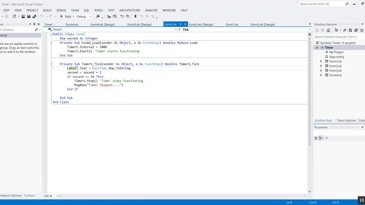The image size is (365, 205).
Task: Click the editor split-window plus handle
Action: [x=310, y=34]
